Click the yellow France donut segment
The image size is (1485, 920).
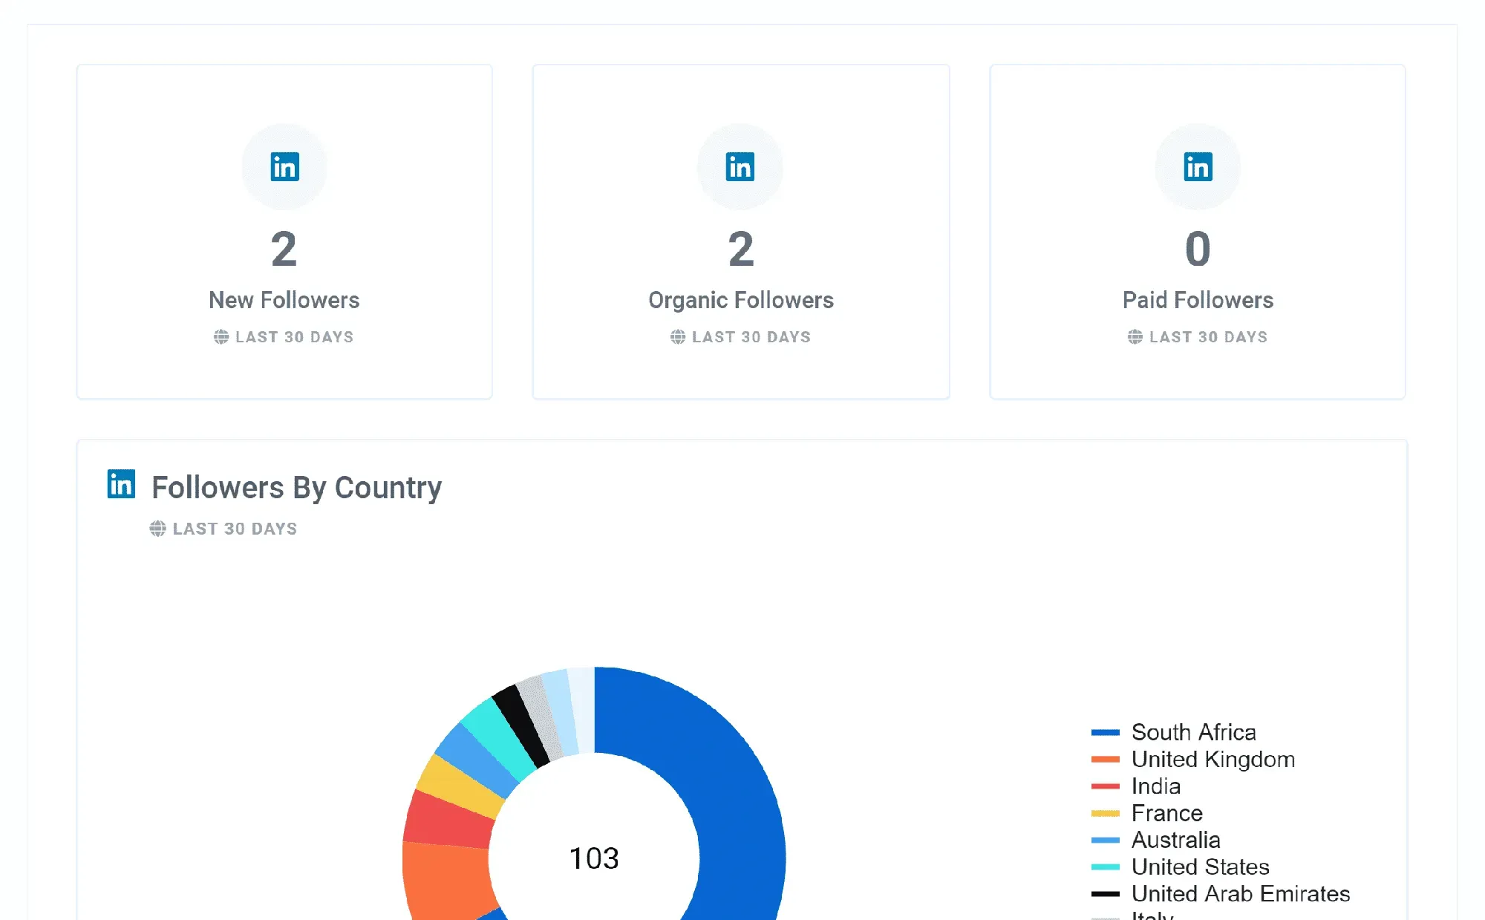[x=462, y=786]
